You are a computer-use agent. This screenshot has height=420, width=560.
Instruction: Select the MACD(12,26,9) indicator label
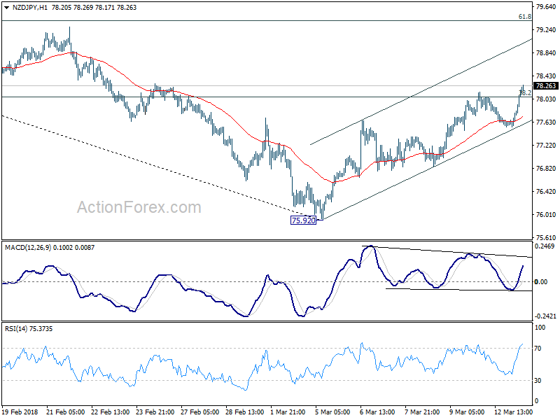pos(28,248)
